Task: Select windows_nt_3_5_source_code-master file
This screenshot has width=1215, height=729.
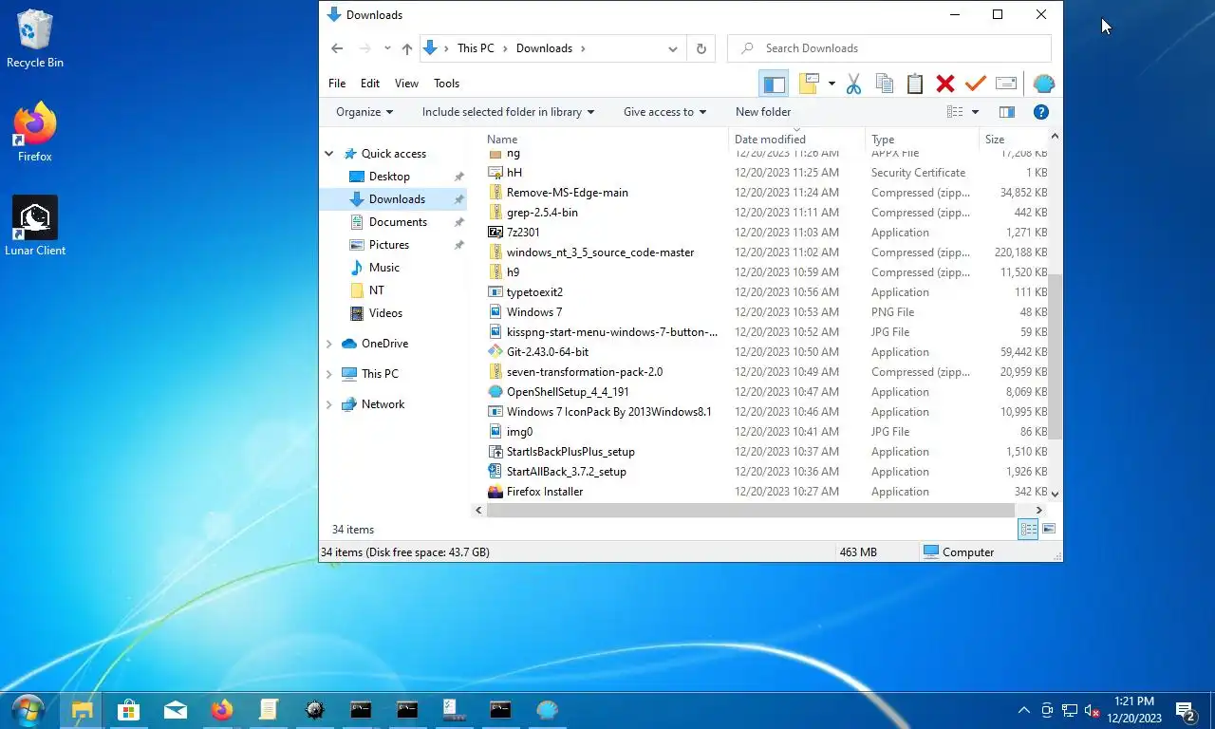Action: (x=600, y=252)
